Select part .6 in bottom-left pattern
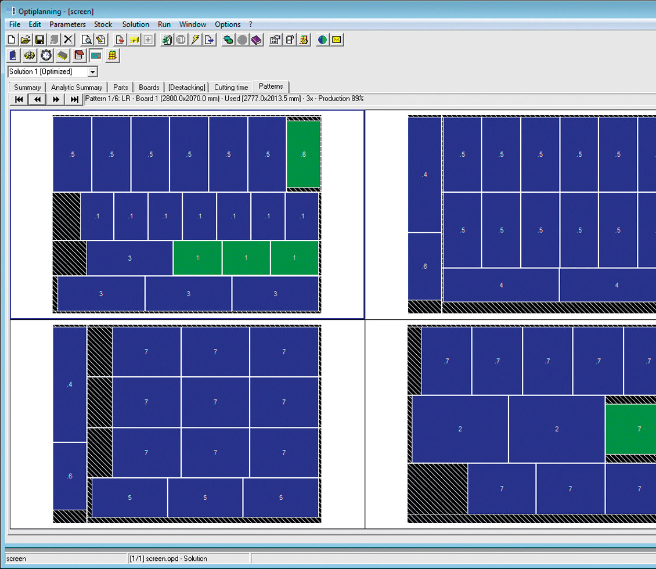This screenshot has height=569, width=656. click(70, 476)
